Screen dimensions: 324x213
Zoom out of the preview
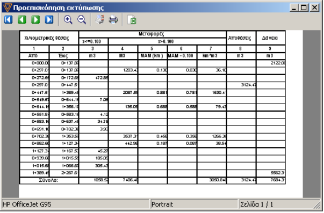(82, 20)
